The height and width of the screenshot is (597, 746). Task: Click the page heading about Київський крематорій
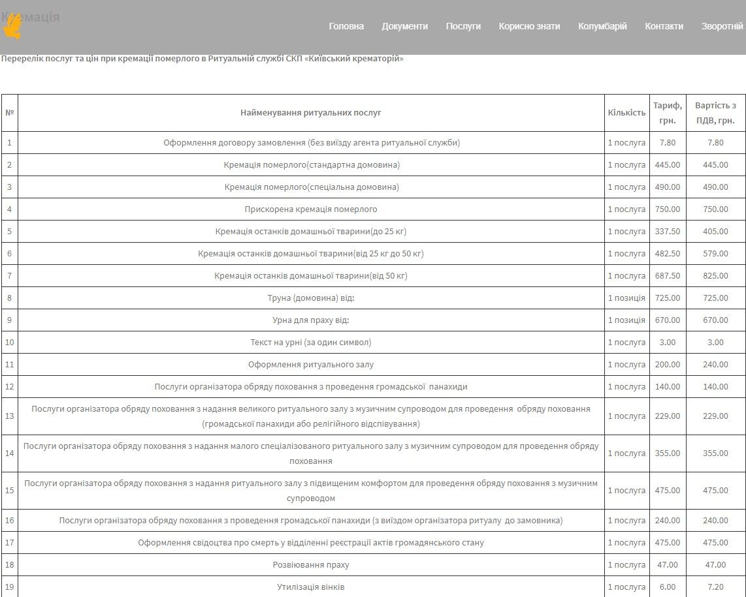pyautogui.click(x=203, y=59)
